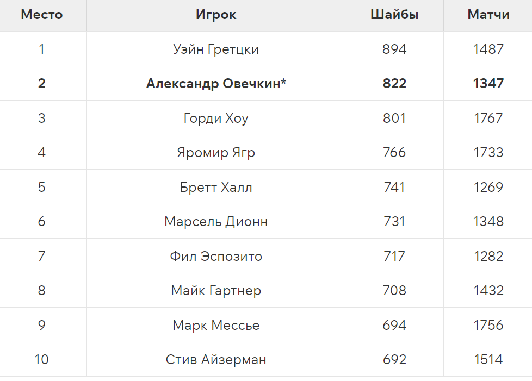This screenshot has height=381, width=532.
Task: Click on Стив Айзерман name
Action: (216, 359)
